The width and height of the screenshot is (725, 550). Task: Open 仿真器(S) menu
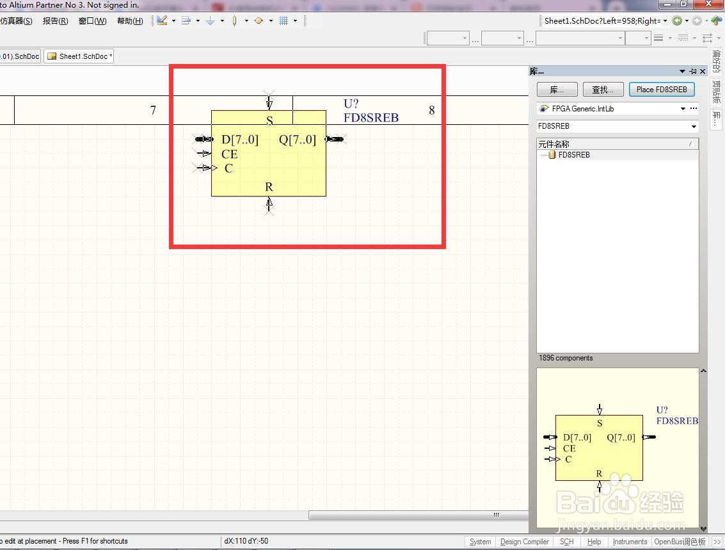[x=16, y=21]
